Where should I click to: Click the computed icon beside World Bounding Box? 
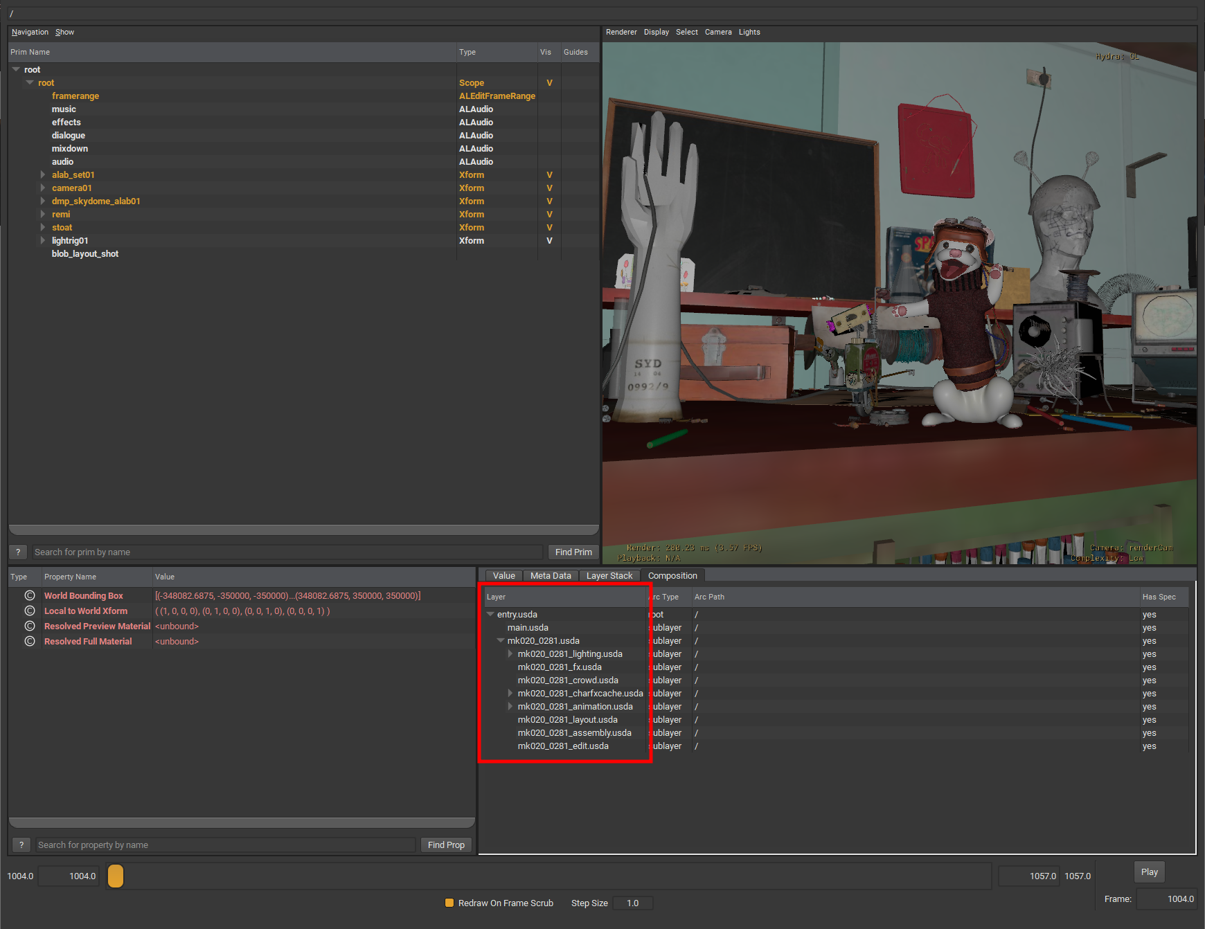(30, 595)
